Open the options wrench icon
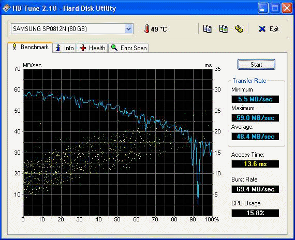Viewport: 295px width, 240px height. [239, 29]
